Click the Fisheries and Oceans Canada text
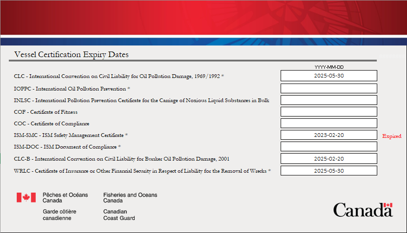This screenshot has width=407, height=233. [130, 198]
